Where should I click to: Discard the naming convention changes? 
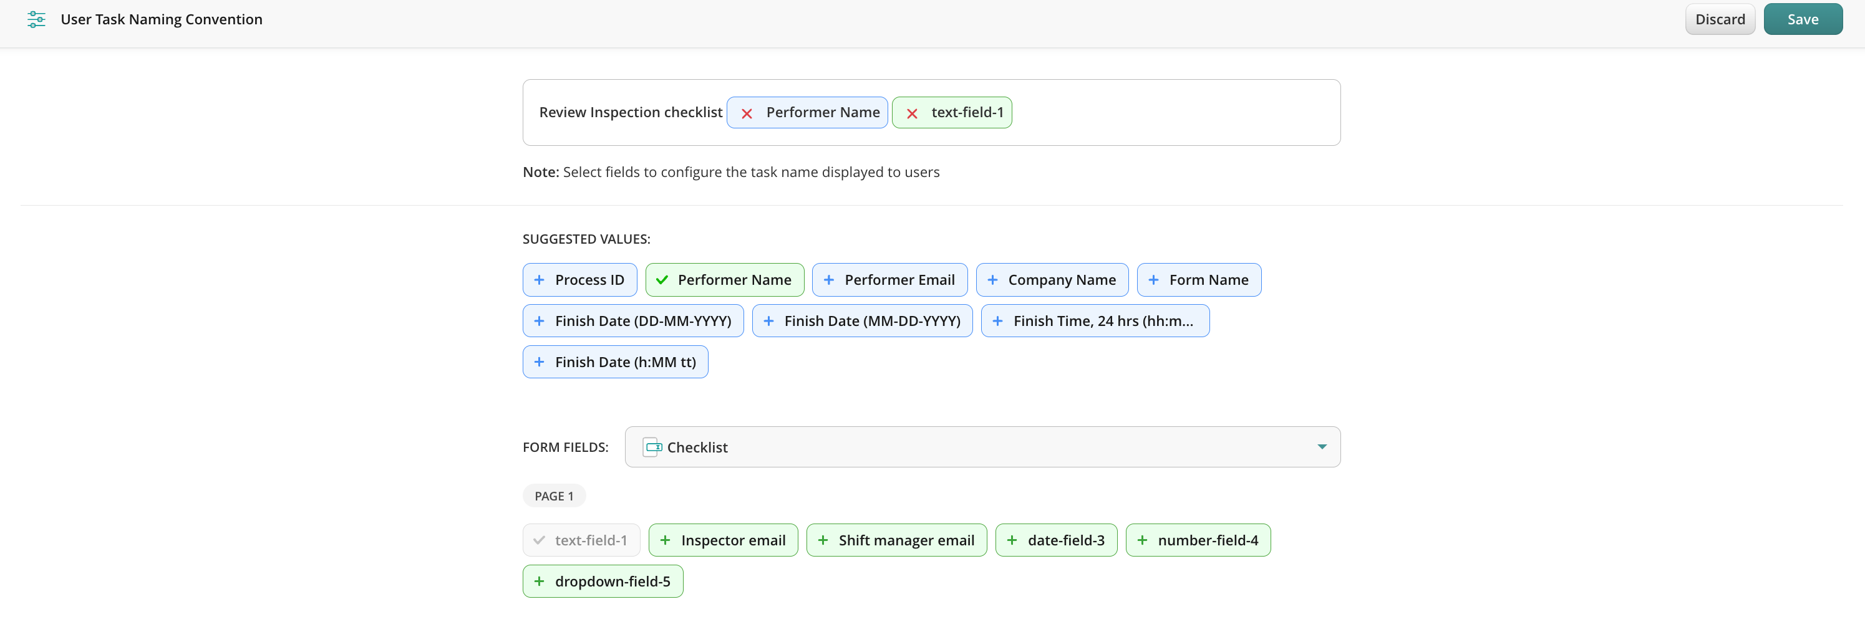click(x=1720, y=19)
